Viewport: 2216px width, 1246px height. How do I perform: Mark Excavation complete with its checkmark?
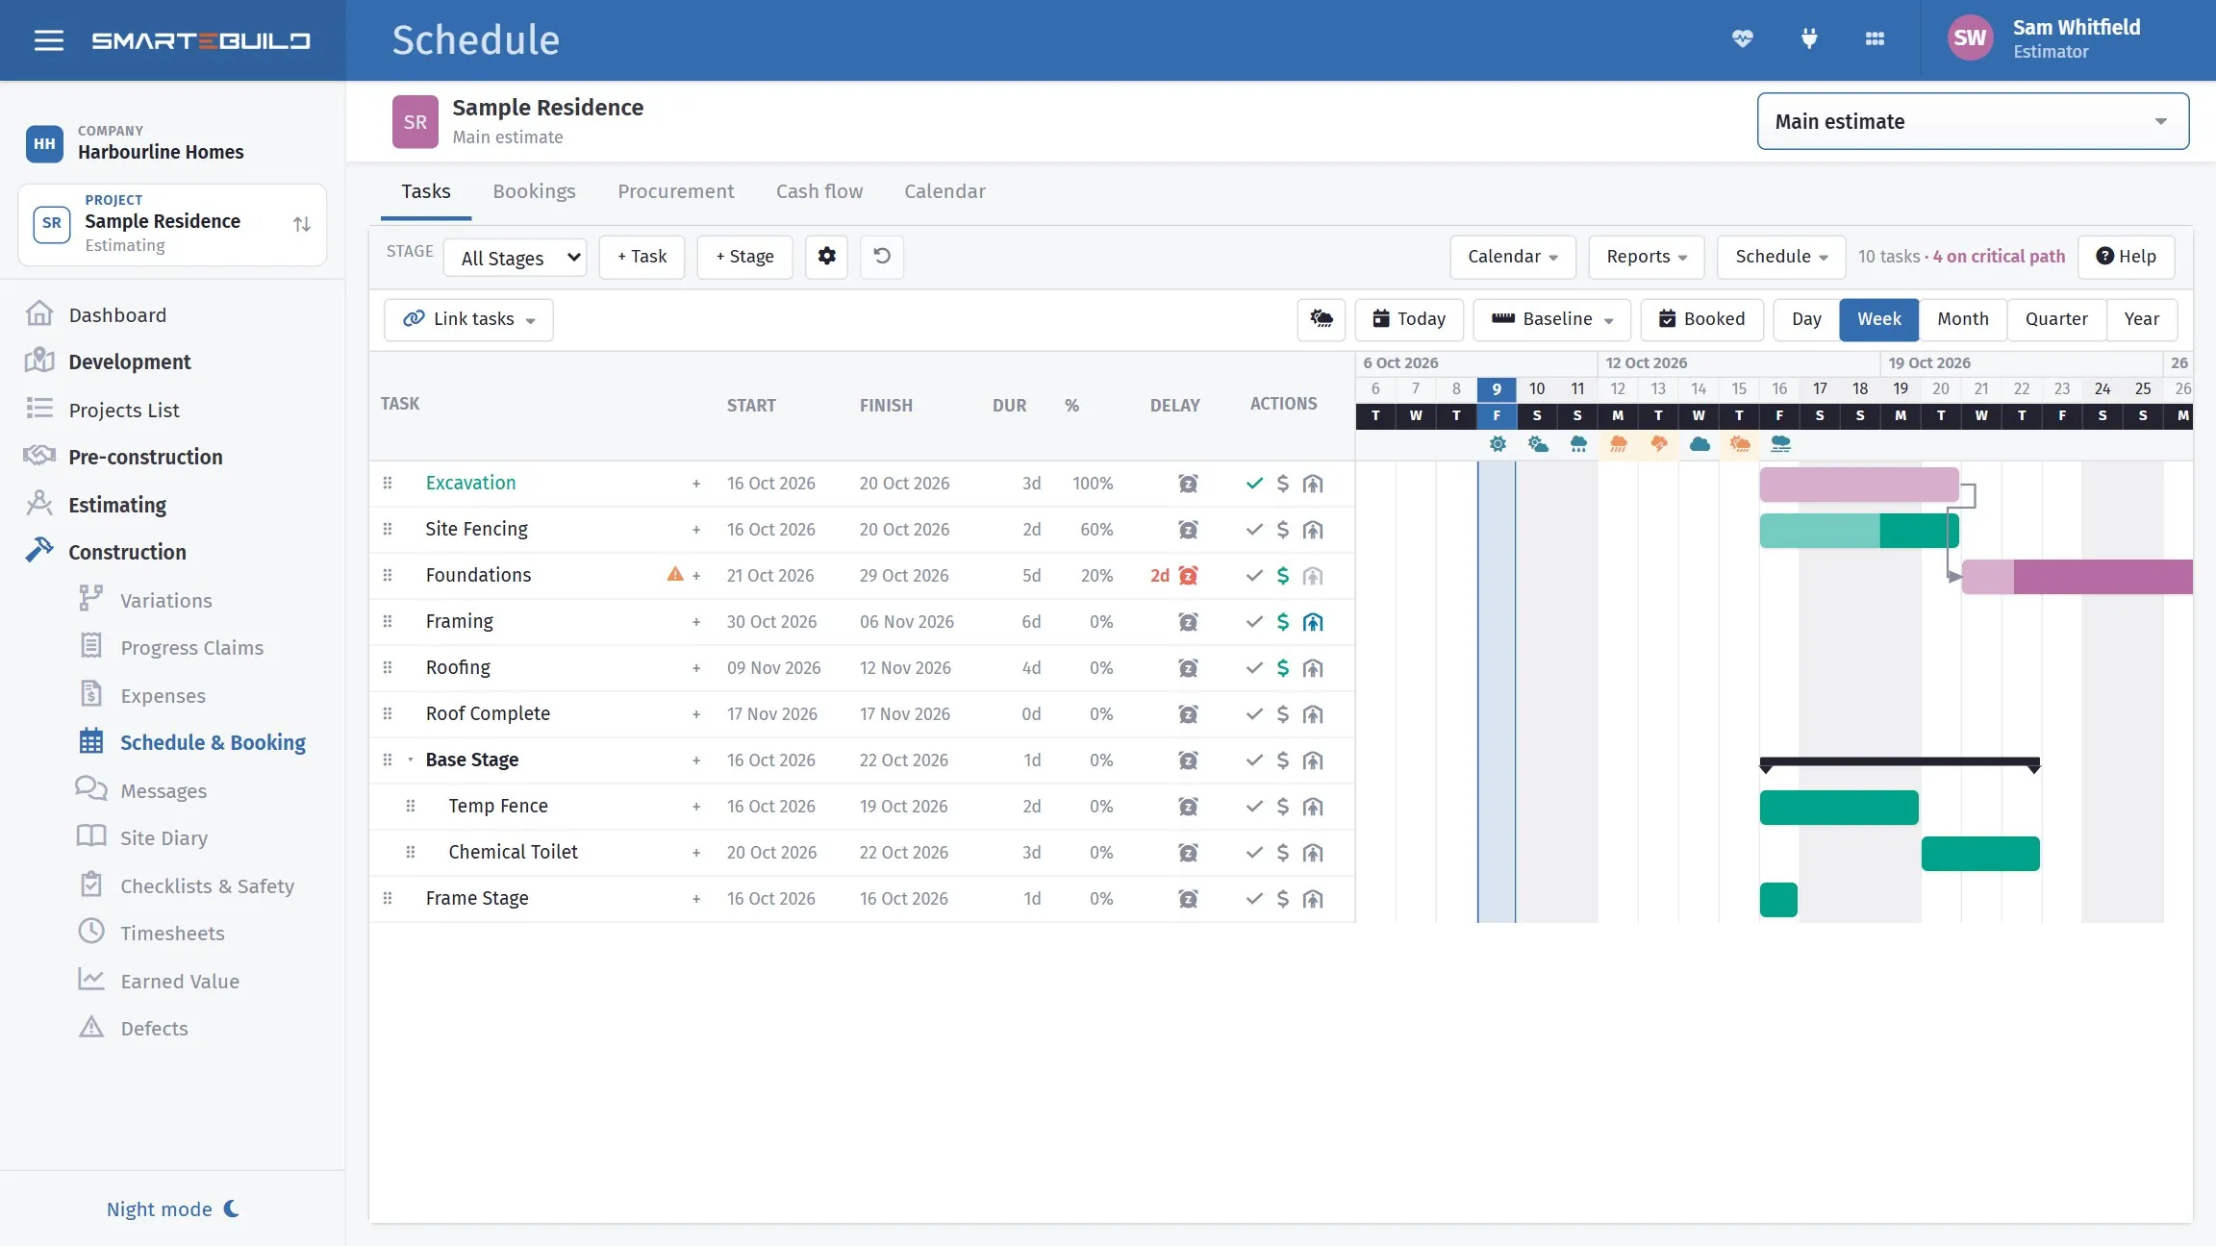(1254, 484)
